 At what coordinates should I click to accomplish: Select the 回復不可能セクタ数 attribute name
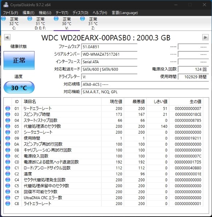coord(41,192)
